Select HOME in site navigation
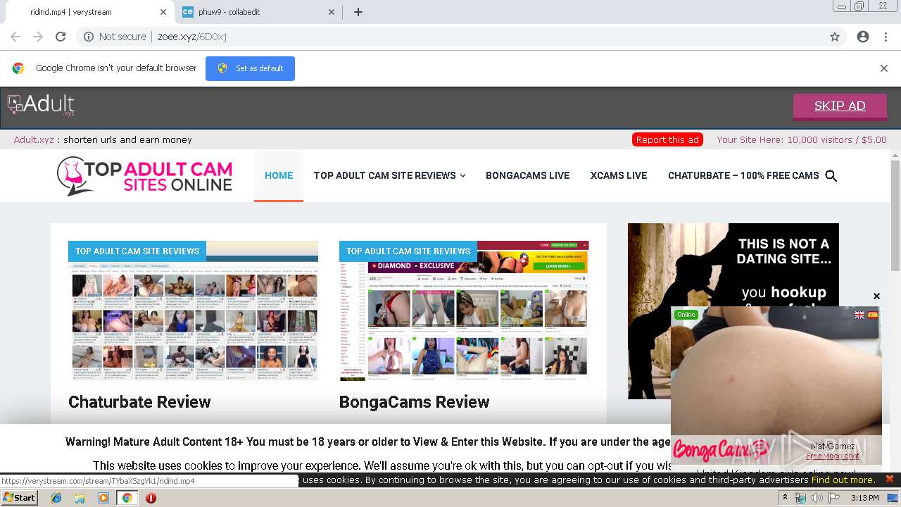The width and height of the screenshot is (901, 507). click(279, 175)
